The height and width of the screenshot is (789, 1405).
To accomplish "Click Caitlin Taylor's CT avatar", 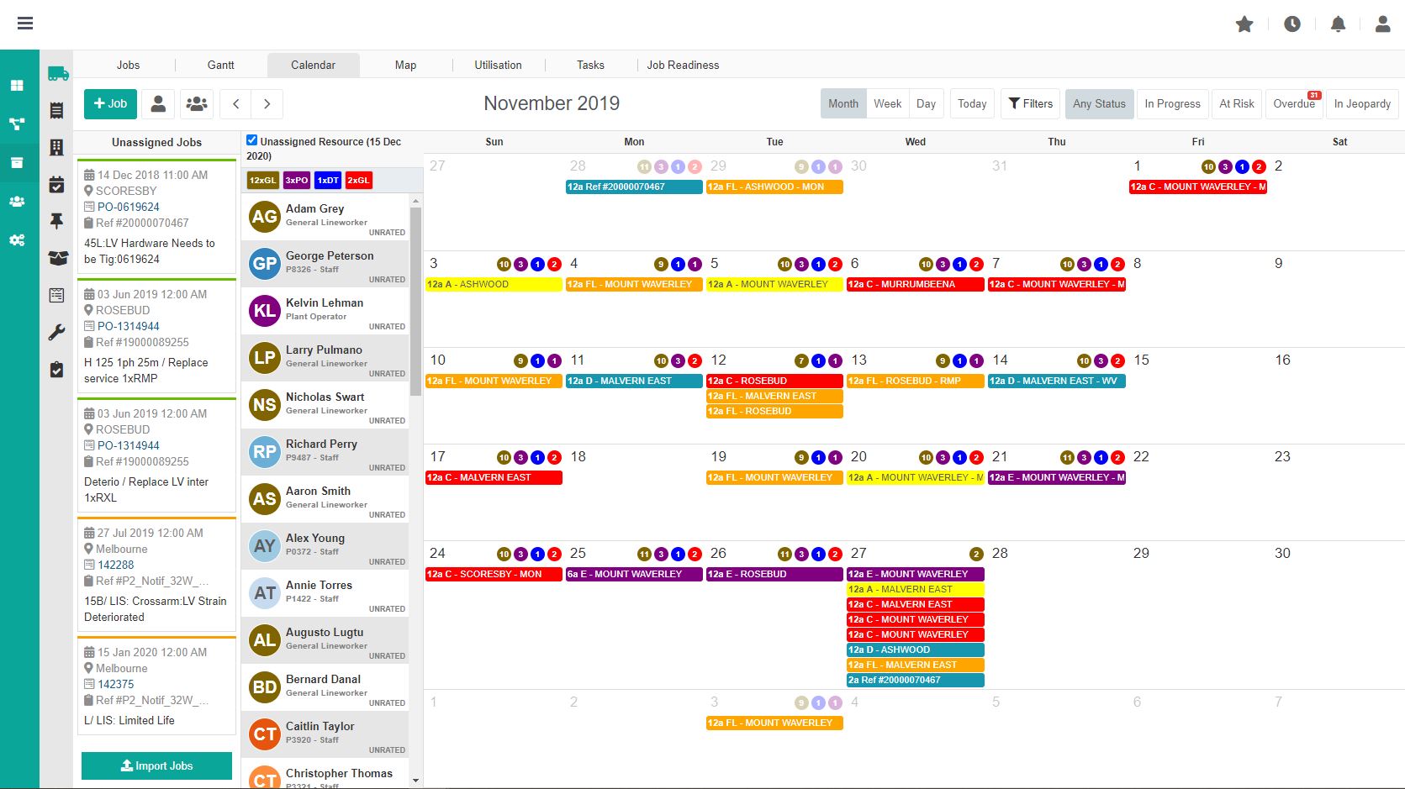I will pos(265,734).
